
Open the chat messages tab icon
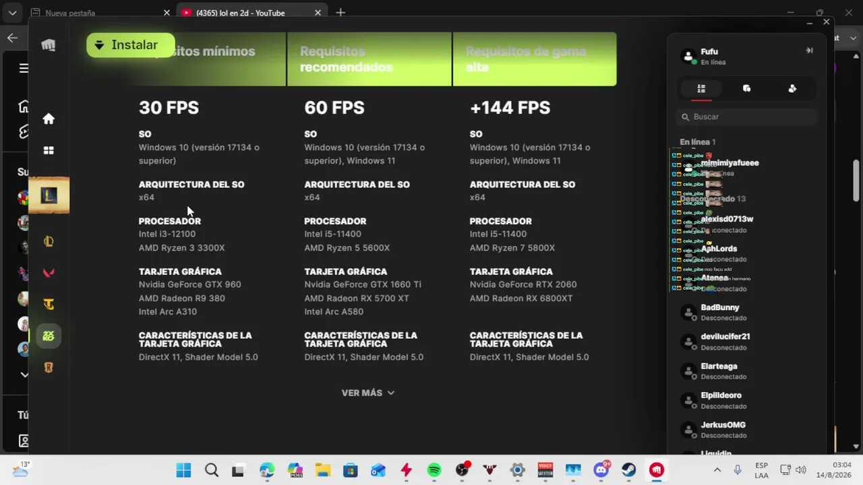[x=746, y=88]
